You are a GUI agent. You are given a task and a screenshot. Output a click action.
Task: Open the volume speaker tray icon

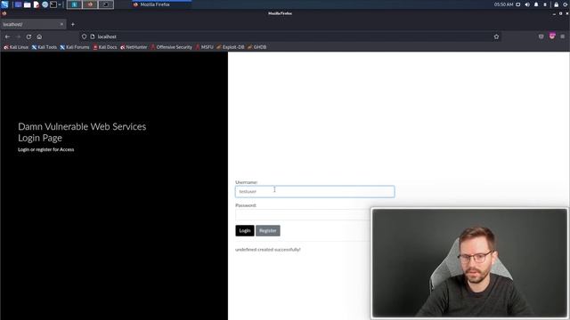tap(527, 4)
